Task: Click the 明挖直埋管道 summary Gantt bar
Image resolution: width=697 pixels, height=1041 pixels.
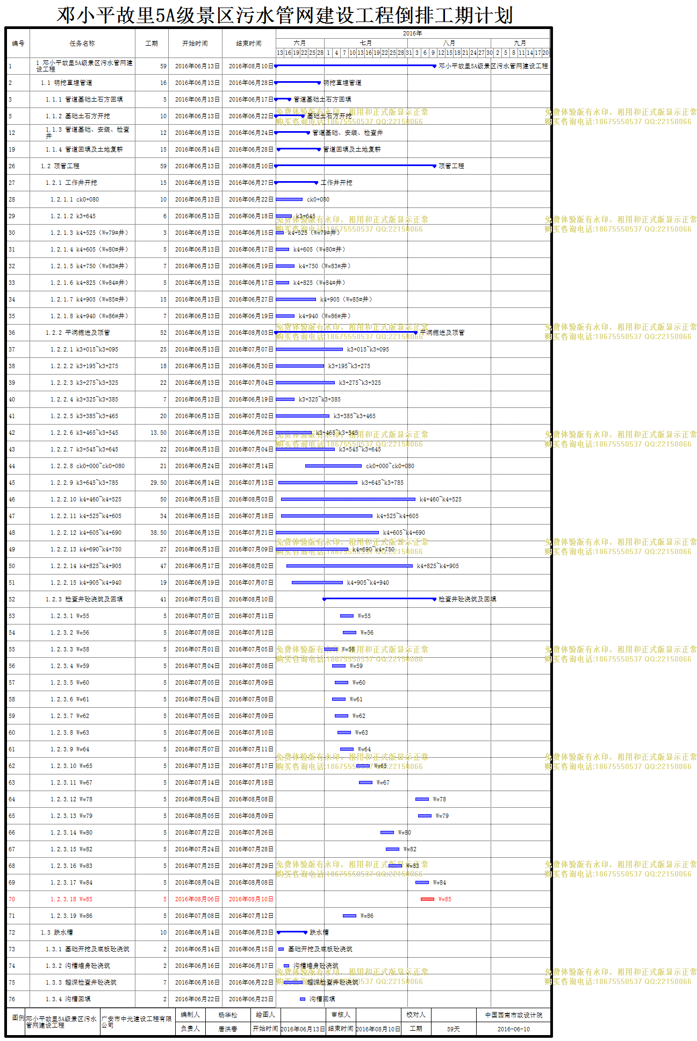Action: coord(298,82)
